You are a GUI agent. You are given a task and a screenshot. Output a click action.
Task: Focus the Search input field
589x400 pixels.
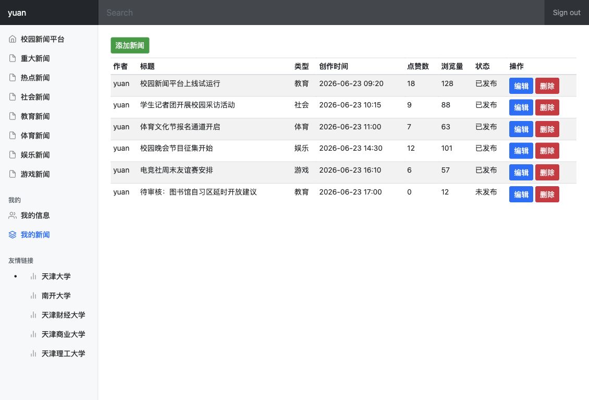click(x=321, y=13)
